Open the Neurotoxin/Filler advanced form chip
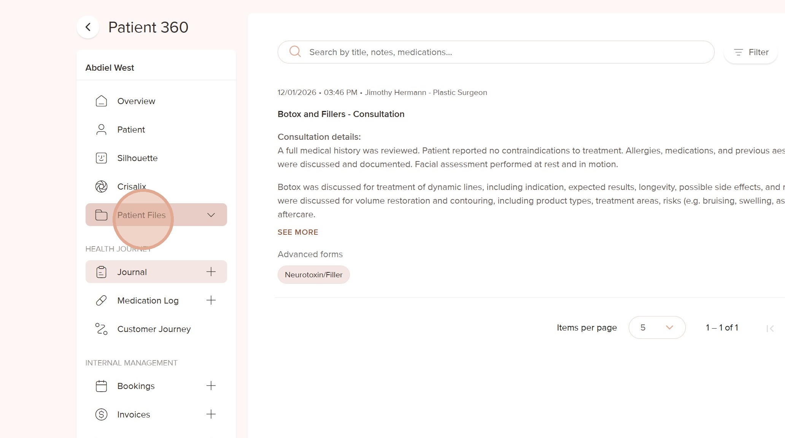This screenshot has height=438, width=785. coord(313,275)
